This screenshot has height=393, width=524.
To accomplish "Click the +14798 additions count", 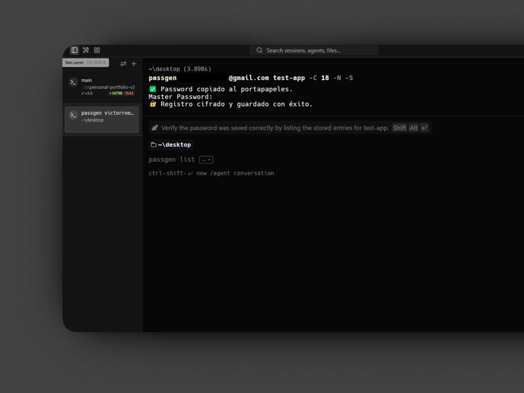I will point(116,93).
